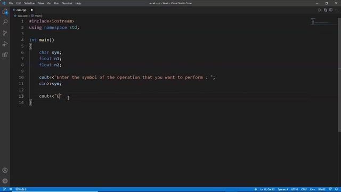This screenshot has height=192, width=341.
Task: Click line number 10 in the gutter
Action: (x=21, y=77)
